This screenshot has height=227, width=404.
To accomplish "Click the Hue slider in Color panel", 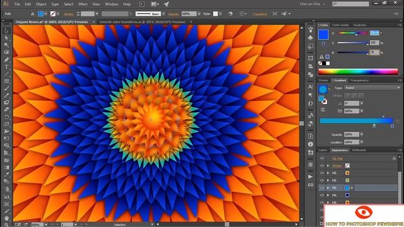I will pyautogui.click(x=353, y=33).
